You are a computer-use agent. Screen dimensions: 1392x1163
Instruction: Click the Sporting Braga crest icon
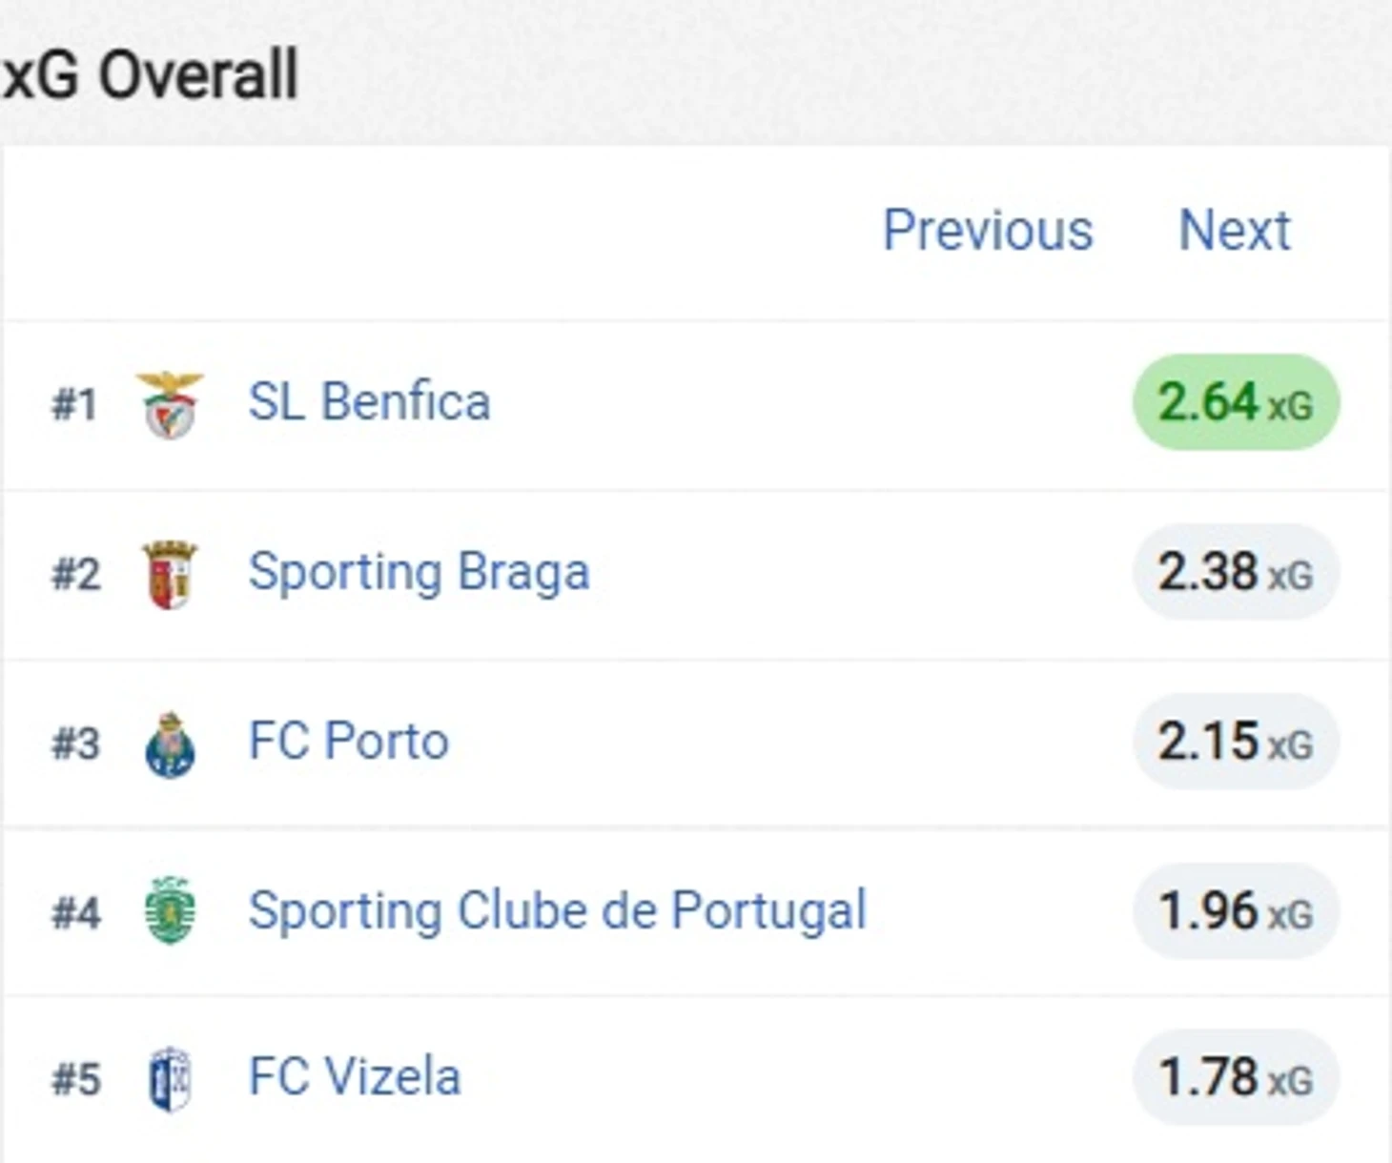170,574
